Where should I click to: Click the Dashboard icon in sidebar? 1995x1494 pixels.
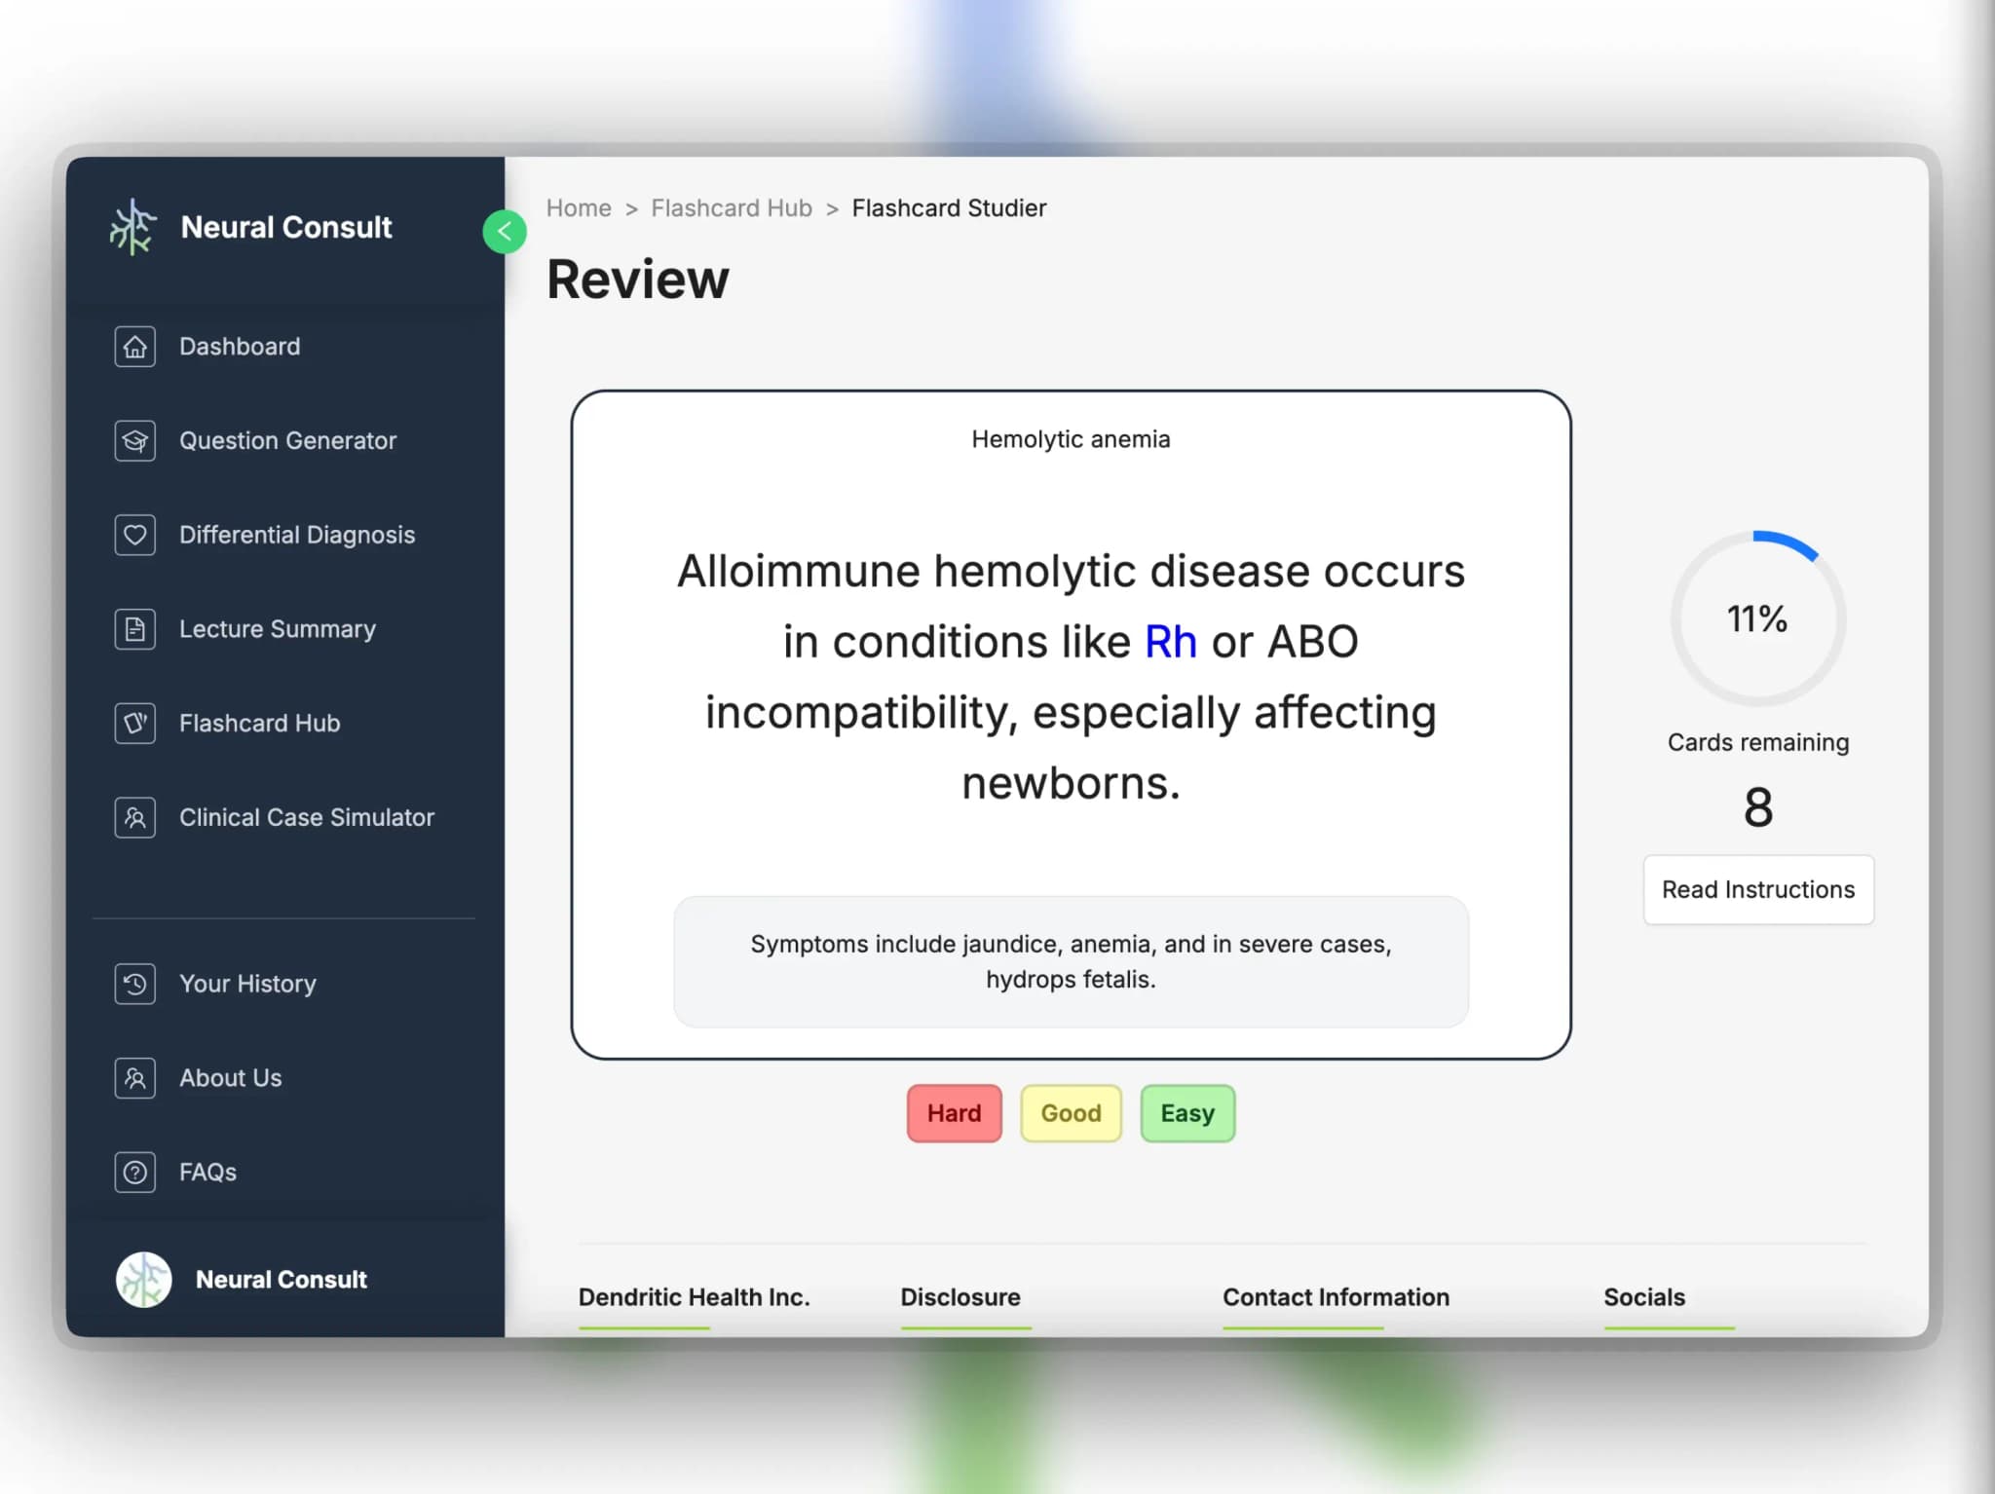pyautogui.click(x=135, y=345)
